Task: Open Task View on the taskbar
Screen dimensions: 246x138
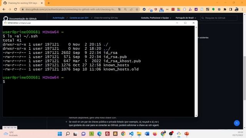Action: coord(75,134)
